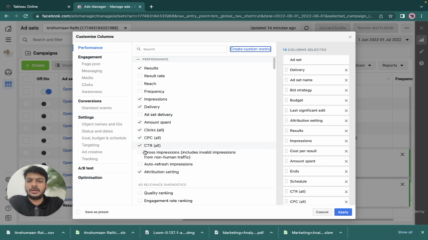
Task: Click the clock history icon on right sidebar
Action: pyautogui.click(x=422, y=63)
